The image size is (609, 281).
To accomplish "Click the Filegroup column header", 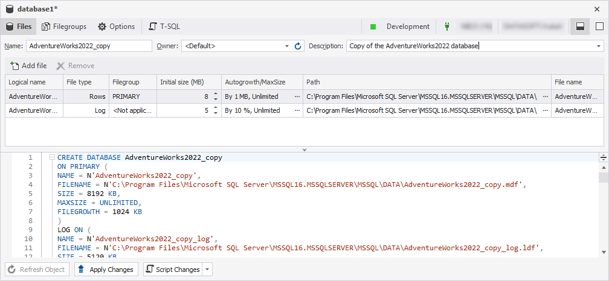I will (133, 82).
